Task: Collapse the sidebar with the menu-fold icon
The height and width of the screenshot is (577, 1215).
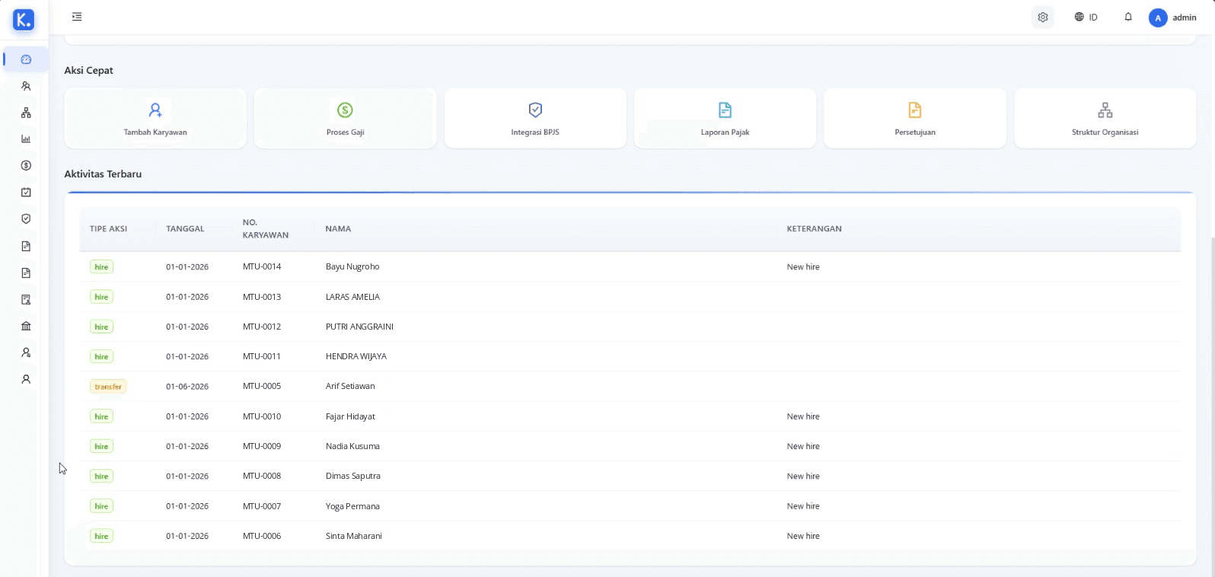Action: pyautogui.click(x=77, y=17)
